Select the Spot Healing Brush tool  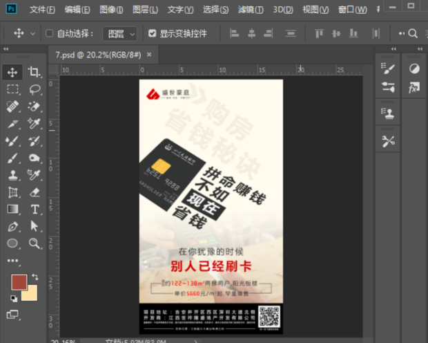12,106
